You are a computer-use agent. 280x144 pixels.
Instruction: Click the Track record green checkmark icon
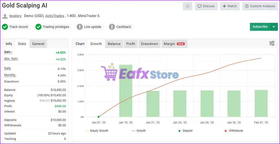click(5, 27)
